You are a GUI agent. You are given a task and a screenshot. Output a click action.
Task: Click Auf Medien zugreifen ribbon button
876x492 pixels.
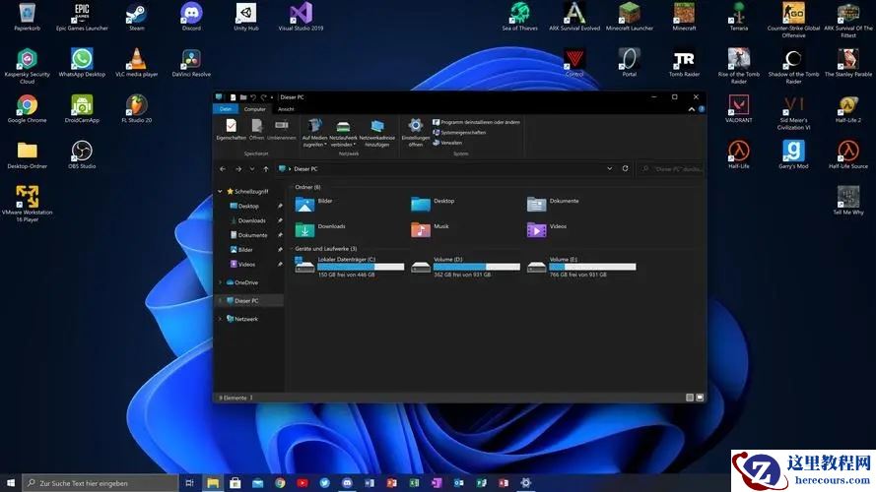tap(314, 133)
